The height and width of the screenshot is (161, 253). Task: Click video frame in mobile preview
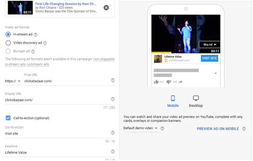click(x=186, y=33)
